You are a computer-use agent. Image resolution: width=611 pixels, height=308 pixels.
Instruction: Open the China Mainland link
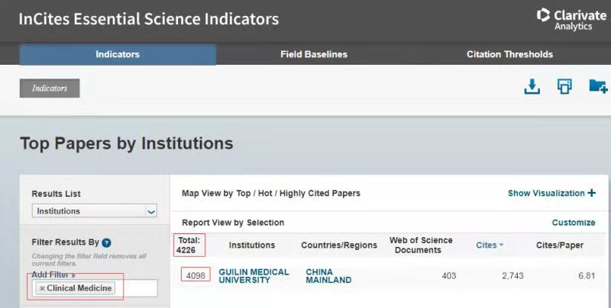coord(328,276)
